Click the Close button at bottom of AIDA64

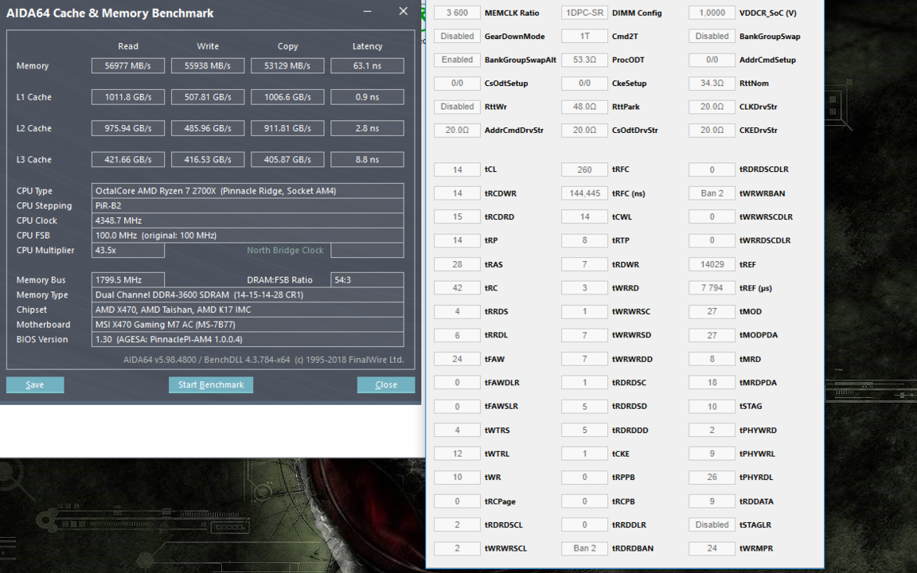pyautogui.click(x=385, y=384)
